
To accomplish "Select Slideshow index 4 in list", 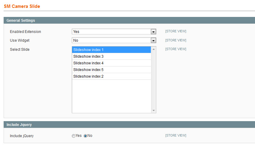I will pyautogui.click(x=111, y=63).
